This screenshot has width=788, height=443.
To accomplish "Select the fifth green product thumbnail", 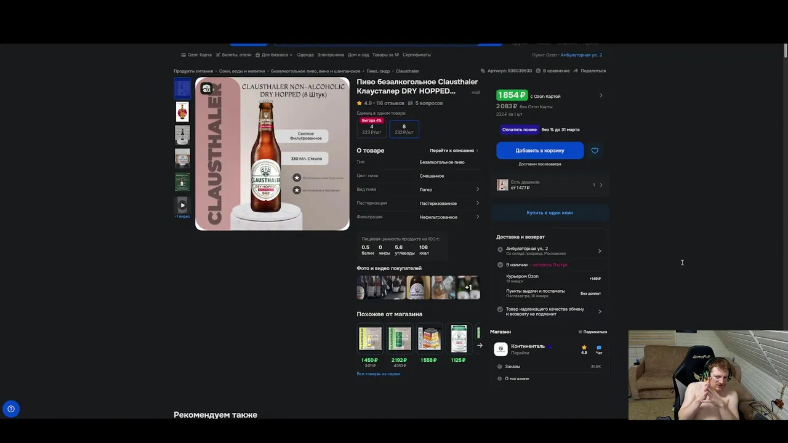I will coord(182,182).
